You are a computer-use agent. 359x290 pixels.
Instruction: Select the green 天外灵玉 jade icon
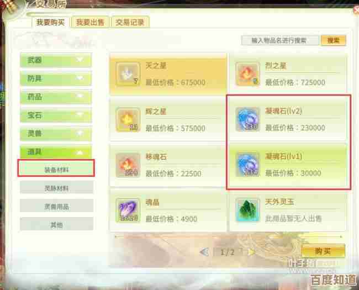click(x=247, y=210)
